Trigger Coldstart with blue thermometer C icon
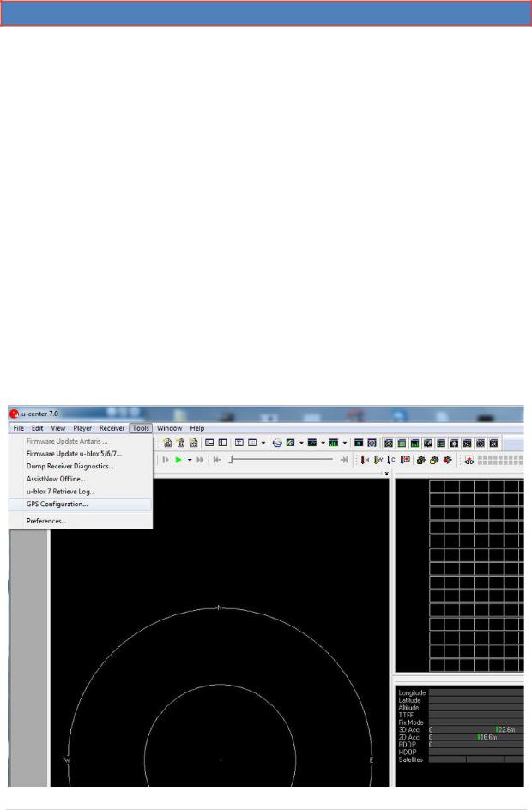The width and height of the screenshot is (532, 810). tap(391, 460)
